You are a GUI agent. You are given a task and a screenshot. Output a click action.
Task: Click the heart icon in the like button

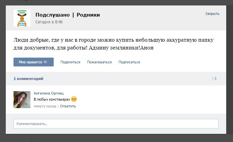(45, 62)
